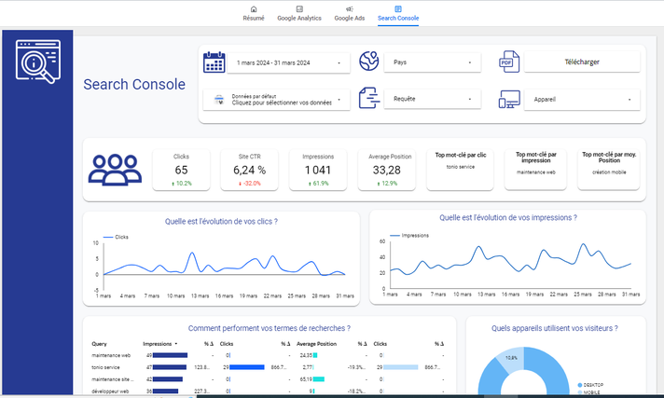664x398 pixels.
Task: Select the Search Console tab
Action: pyautogui.click(x=398, y=14)
